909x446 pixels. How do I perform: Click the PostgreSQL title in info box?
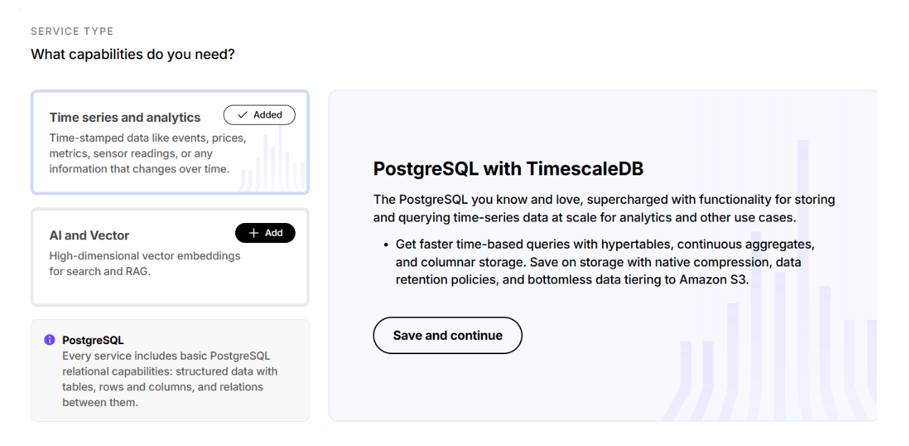tap(93, 340)
